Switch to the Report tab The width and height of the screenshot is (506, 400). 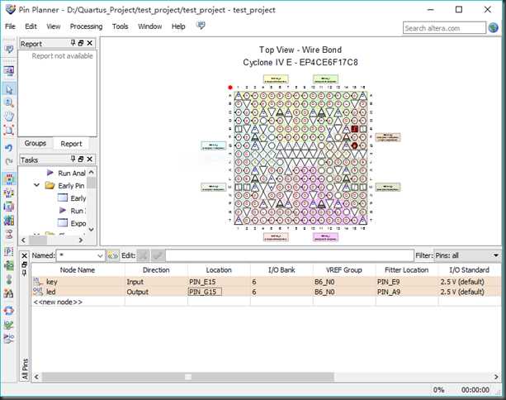pyautogui.click(x=71, y=144)
